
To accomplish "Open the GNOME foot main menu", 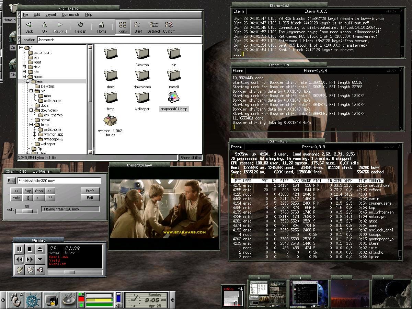I will pyautogui.click(x=15, y=300).
